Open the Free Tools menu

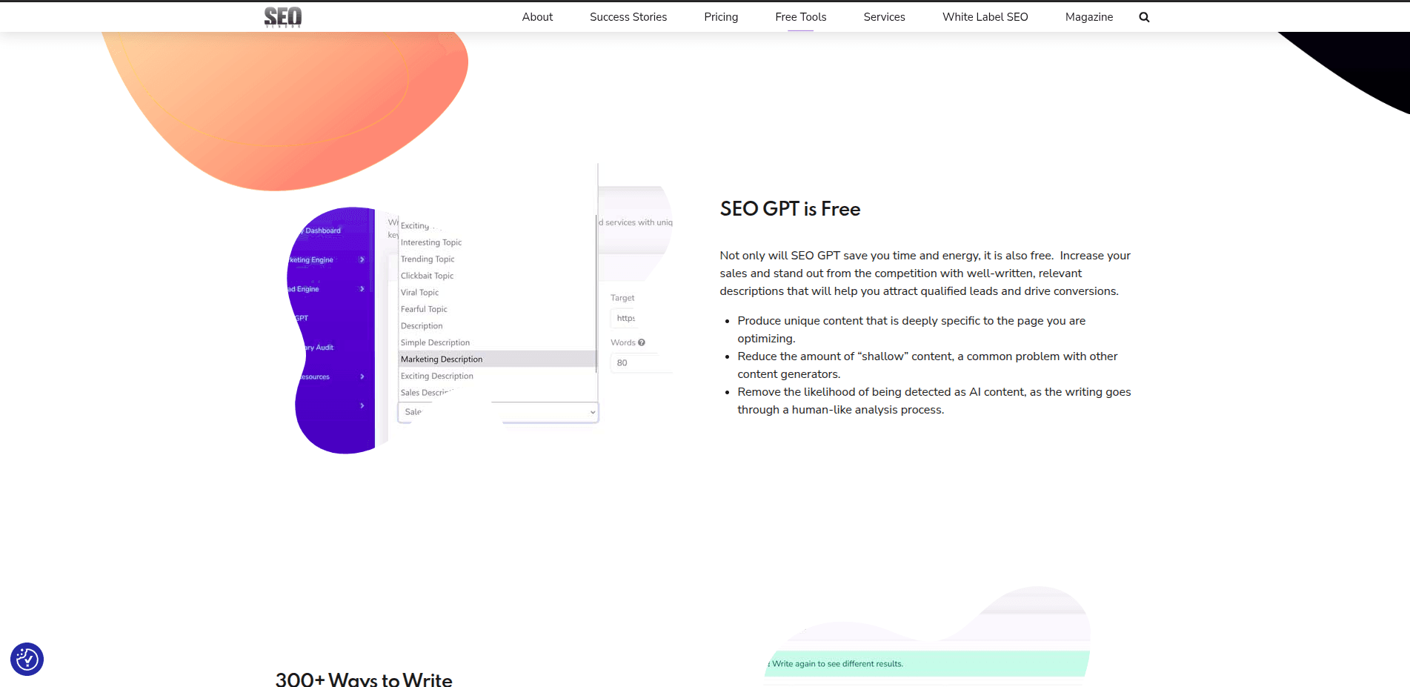click(800, 17)
